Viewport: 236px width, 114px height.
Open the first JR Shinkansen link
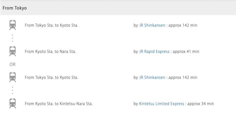coord(152,25)
